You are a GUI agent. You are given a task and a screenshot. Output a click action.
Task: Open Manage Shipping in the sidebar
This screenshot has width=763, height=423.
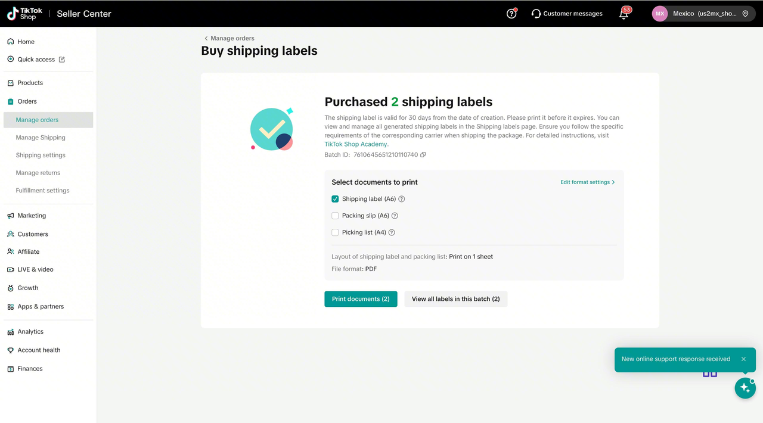click(x=41, y=138)
